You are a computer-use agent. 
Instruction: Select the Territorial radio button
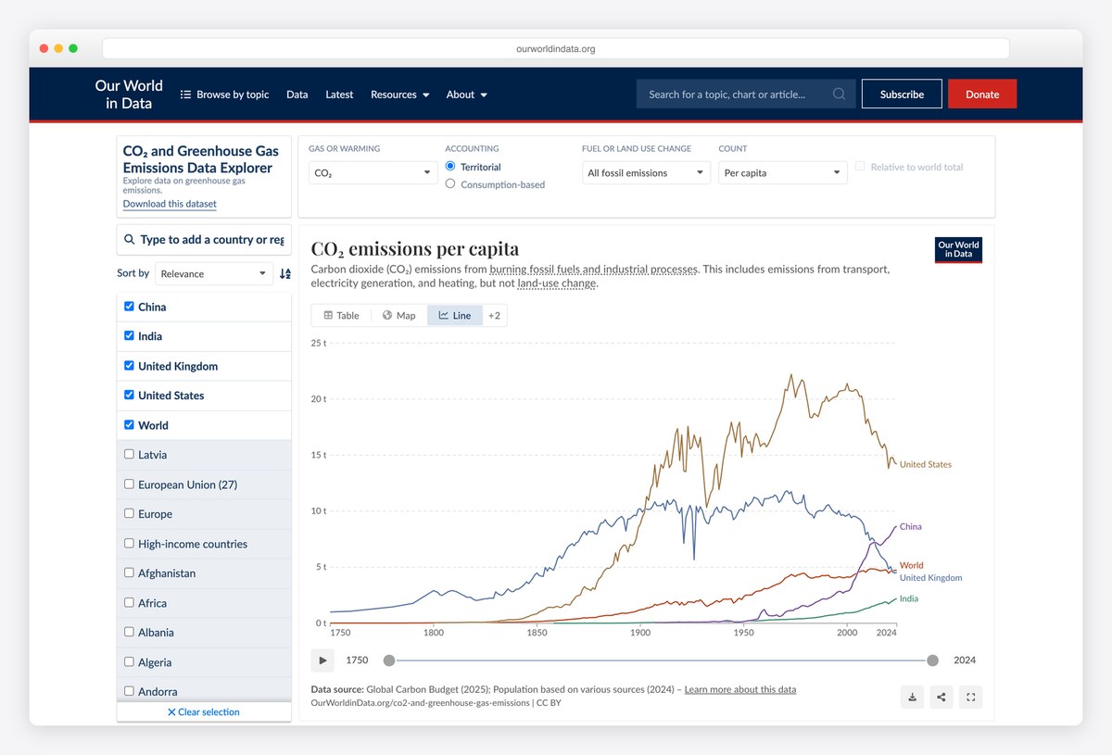click(x=450, y=166)
